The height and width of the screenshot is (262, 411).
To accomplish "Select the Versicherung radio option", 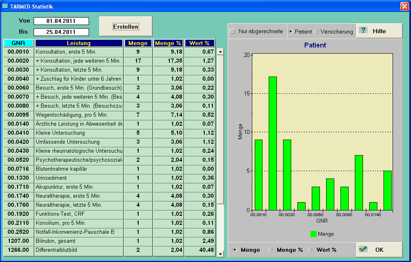I will pos(316,32).
